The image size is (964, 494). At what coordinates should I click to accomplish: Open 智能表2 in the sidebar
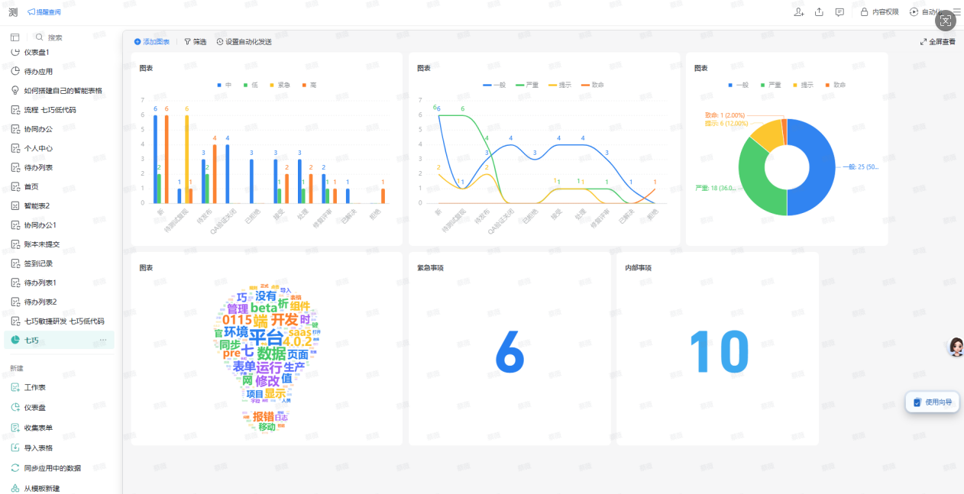37,206
